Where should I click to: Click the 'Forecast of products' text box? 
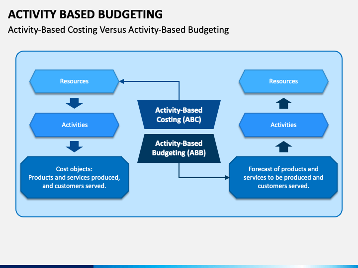click(x=283, y=177)
